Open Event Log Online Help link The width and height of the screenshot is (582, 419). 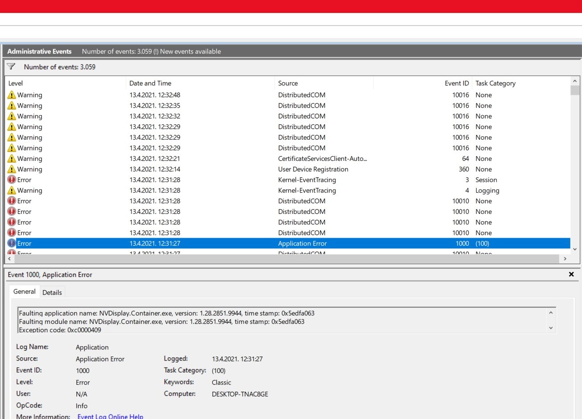coord(110,416)
